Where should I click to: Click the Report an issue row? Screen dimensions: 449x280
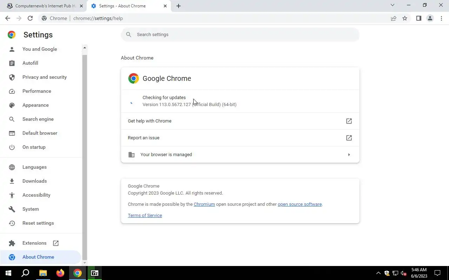[x=240, y=138]
